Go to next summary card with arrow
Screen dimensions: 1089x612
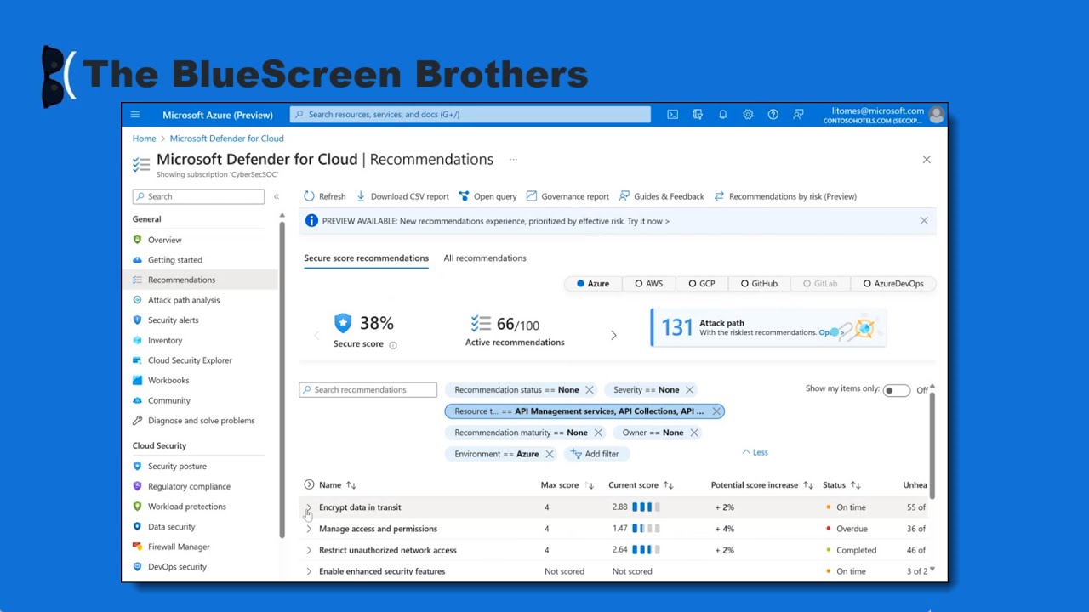pos(613,335)
